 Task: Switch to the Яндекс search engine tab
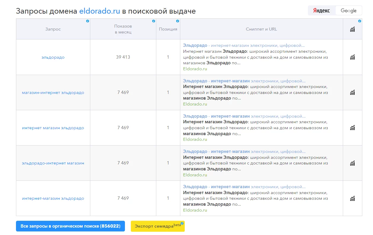321,10
